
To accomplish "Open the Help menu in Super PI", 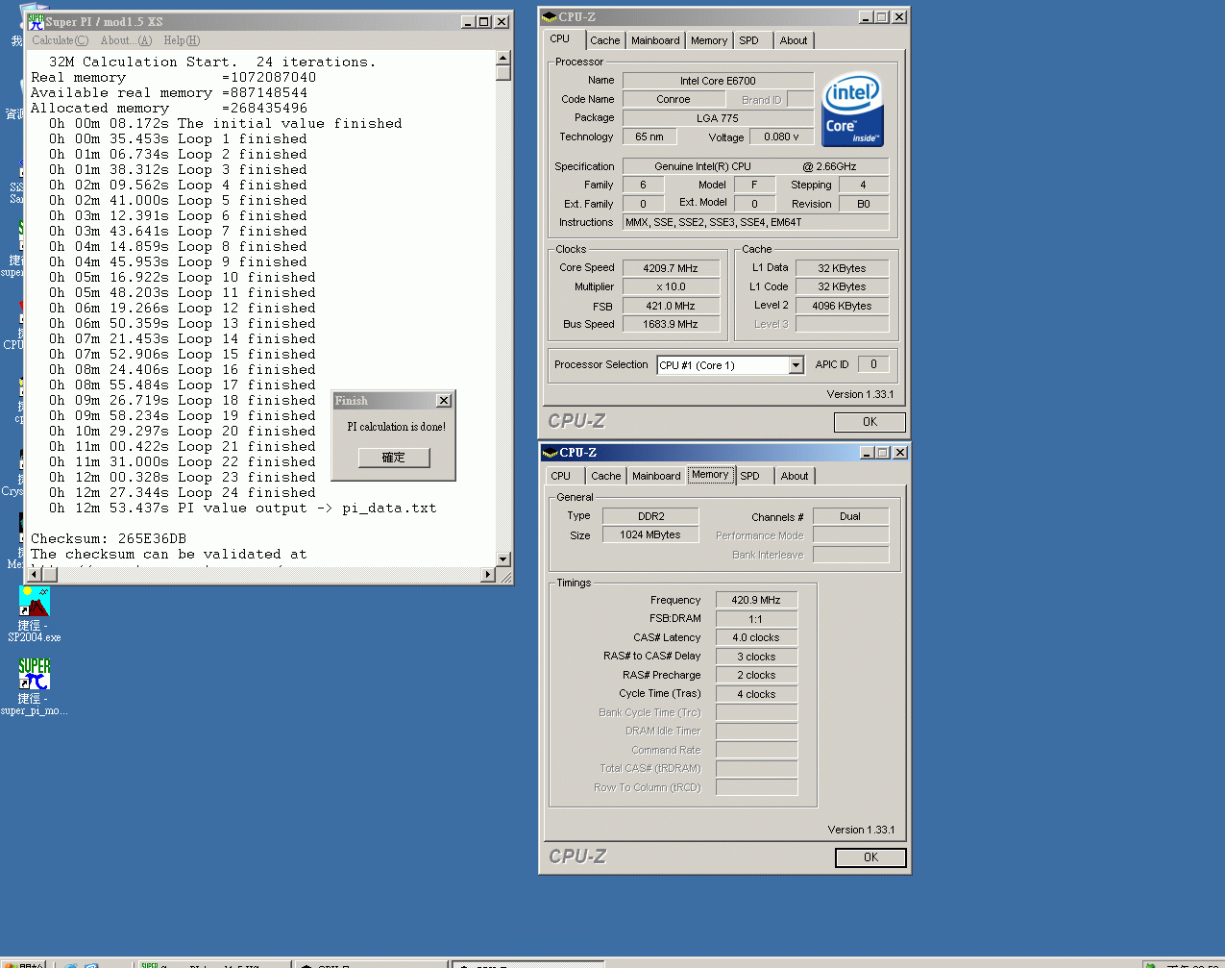I will tap(182, 40).
